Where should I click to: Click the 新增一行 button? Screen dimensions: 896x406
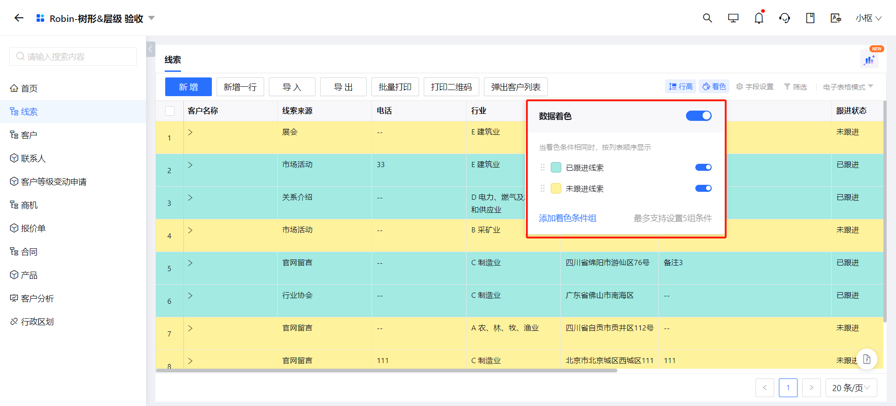240,87
